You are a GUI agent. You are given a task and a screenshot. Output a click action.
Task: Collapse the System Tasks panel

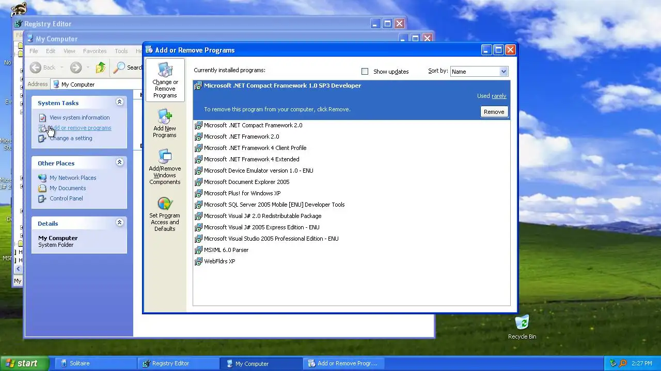[x=119, y=102]
